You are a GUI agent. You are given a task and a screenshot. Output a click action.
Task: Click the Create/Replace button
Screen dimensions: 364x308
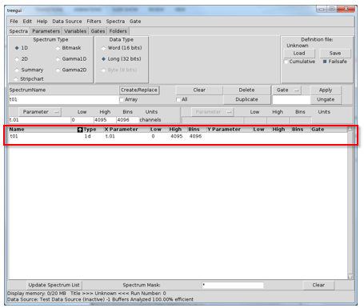coord(139,90)
